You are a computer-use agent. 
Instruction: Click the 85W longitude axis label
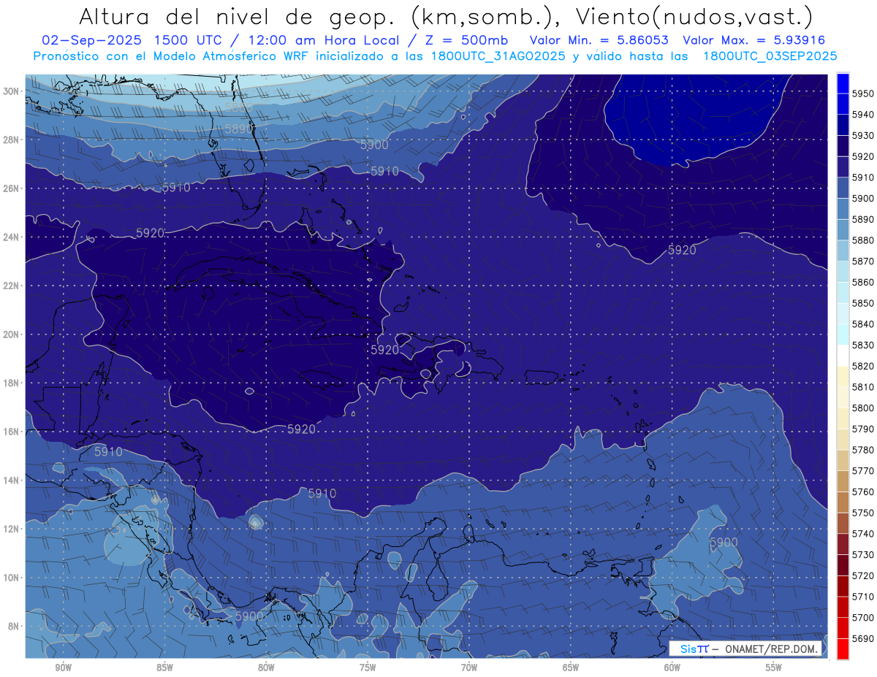coord(164,668)
